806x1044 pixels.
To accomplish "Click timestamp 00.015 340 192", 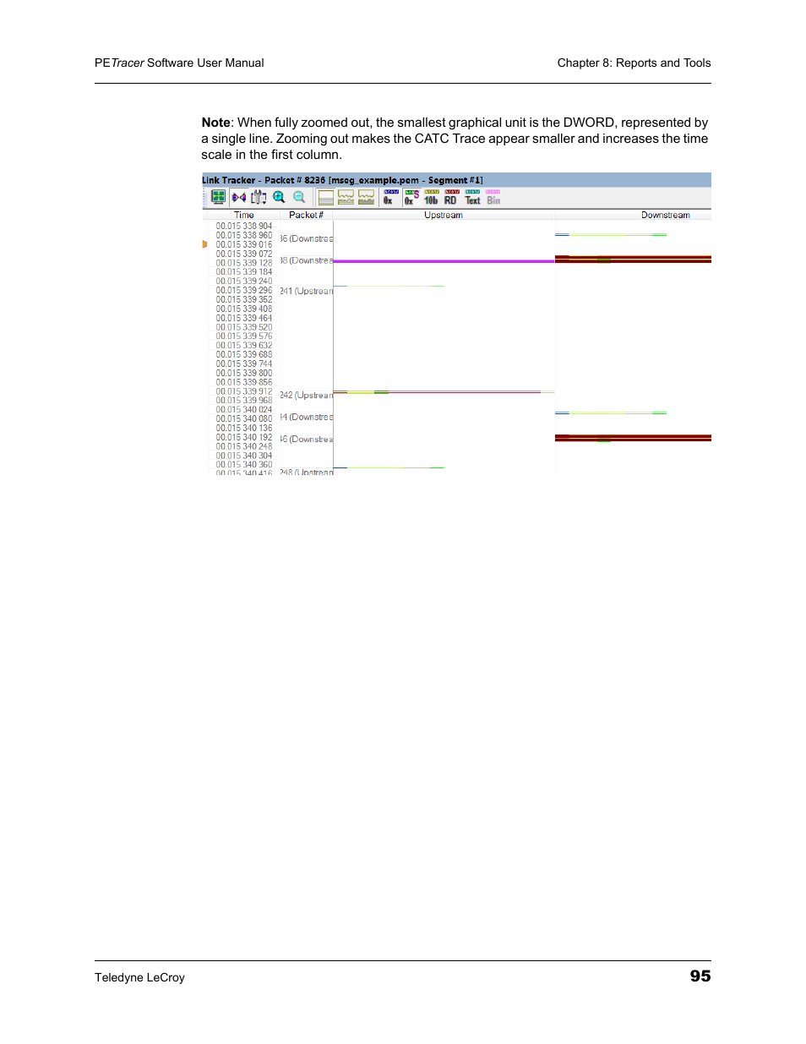I will 244,438.
